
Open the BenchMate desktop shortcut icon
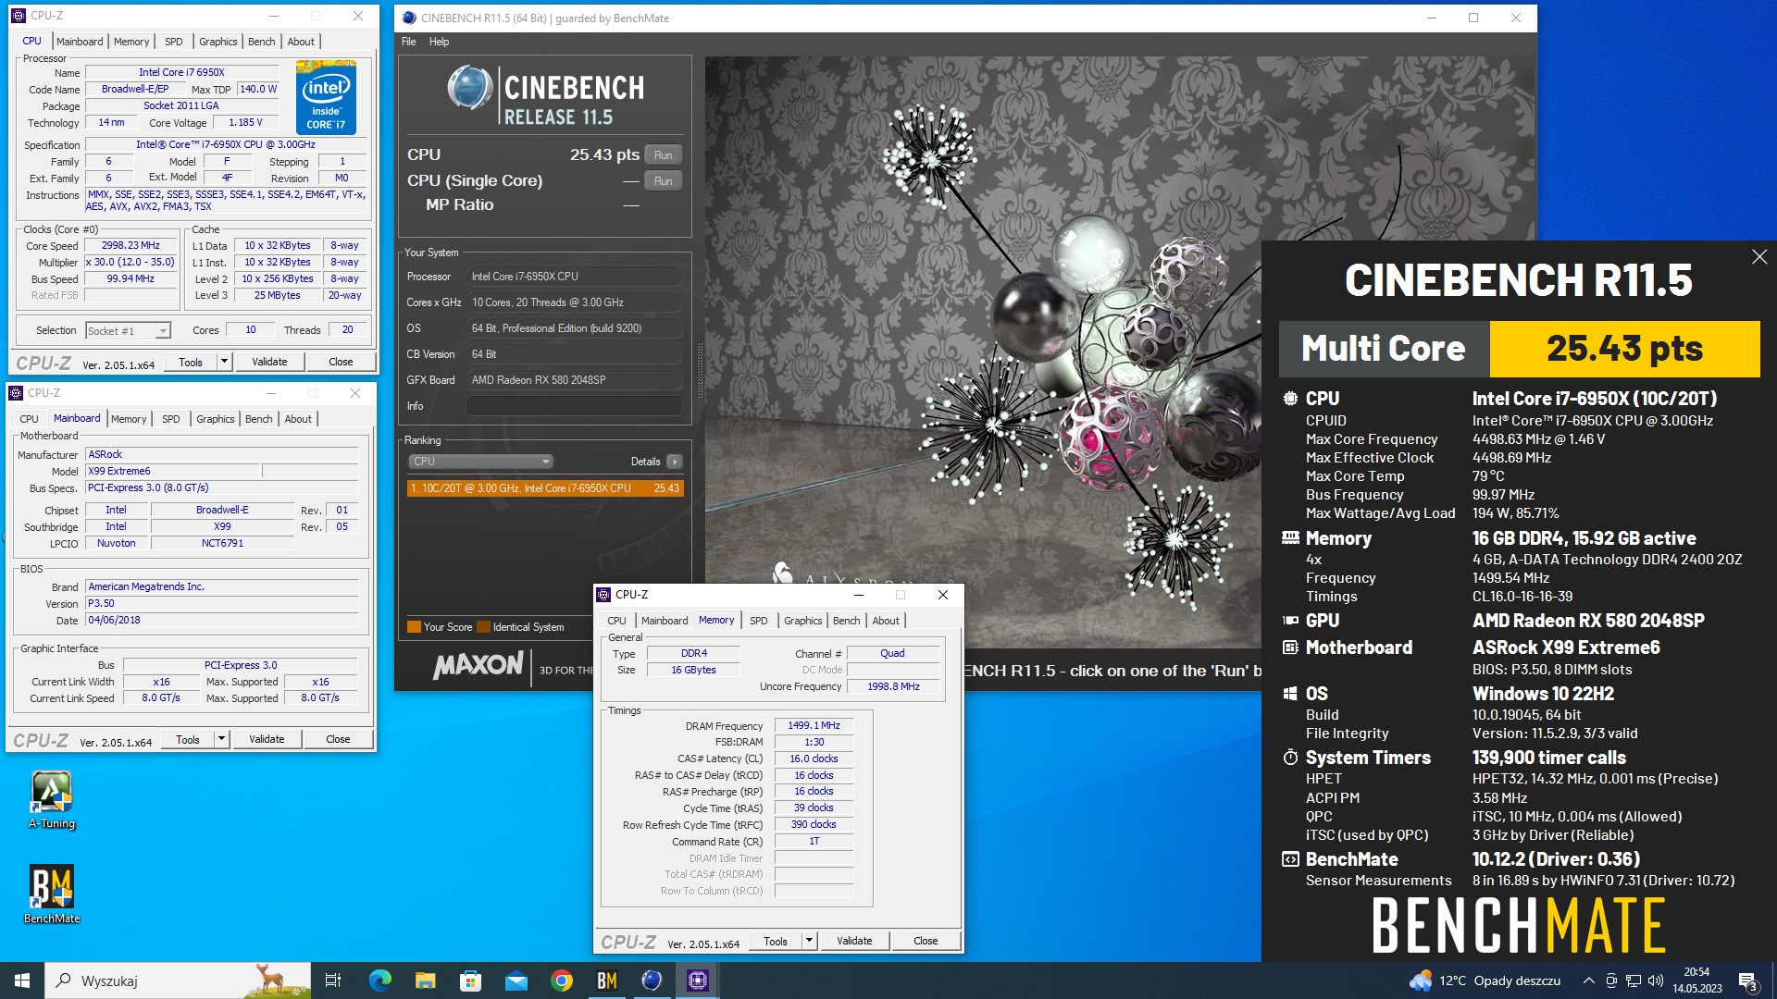click(x=52, y=894)
